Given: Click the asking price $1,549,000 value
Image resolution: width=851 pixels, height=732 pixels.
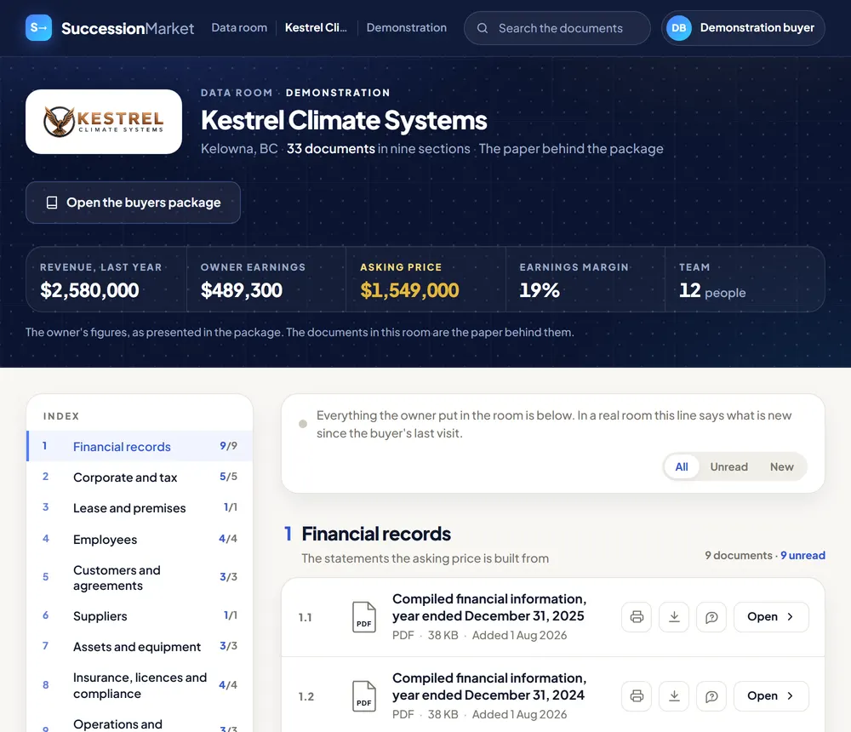Looking at the screenshot, I should (410, 290).
